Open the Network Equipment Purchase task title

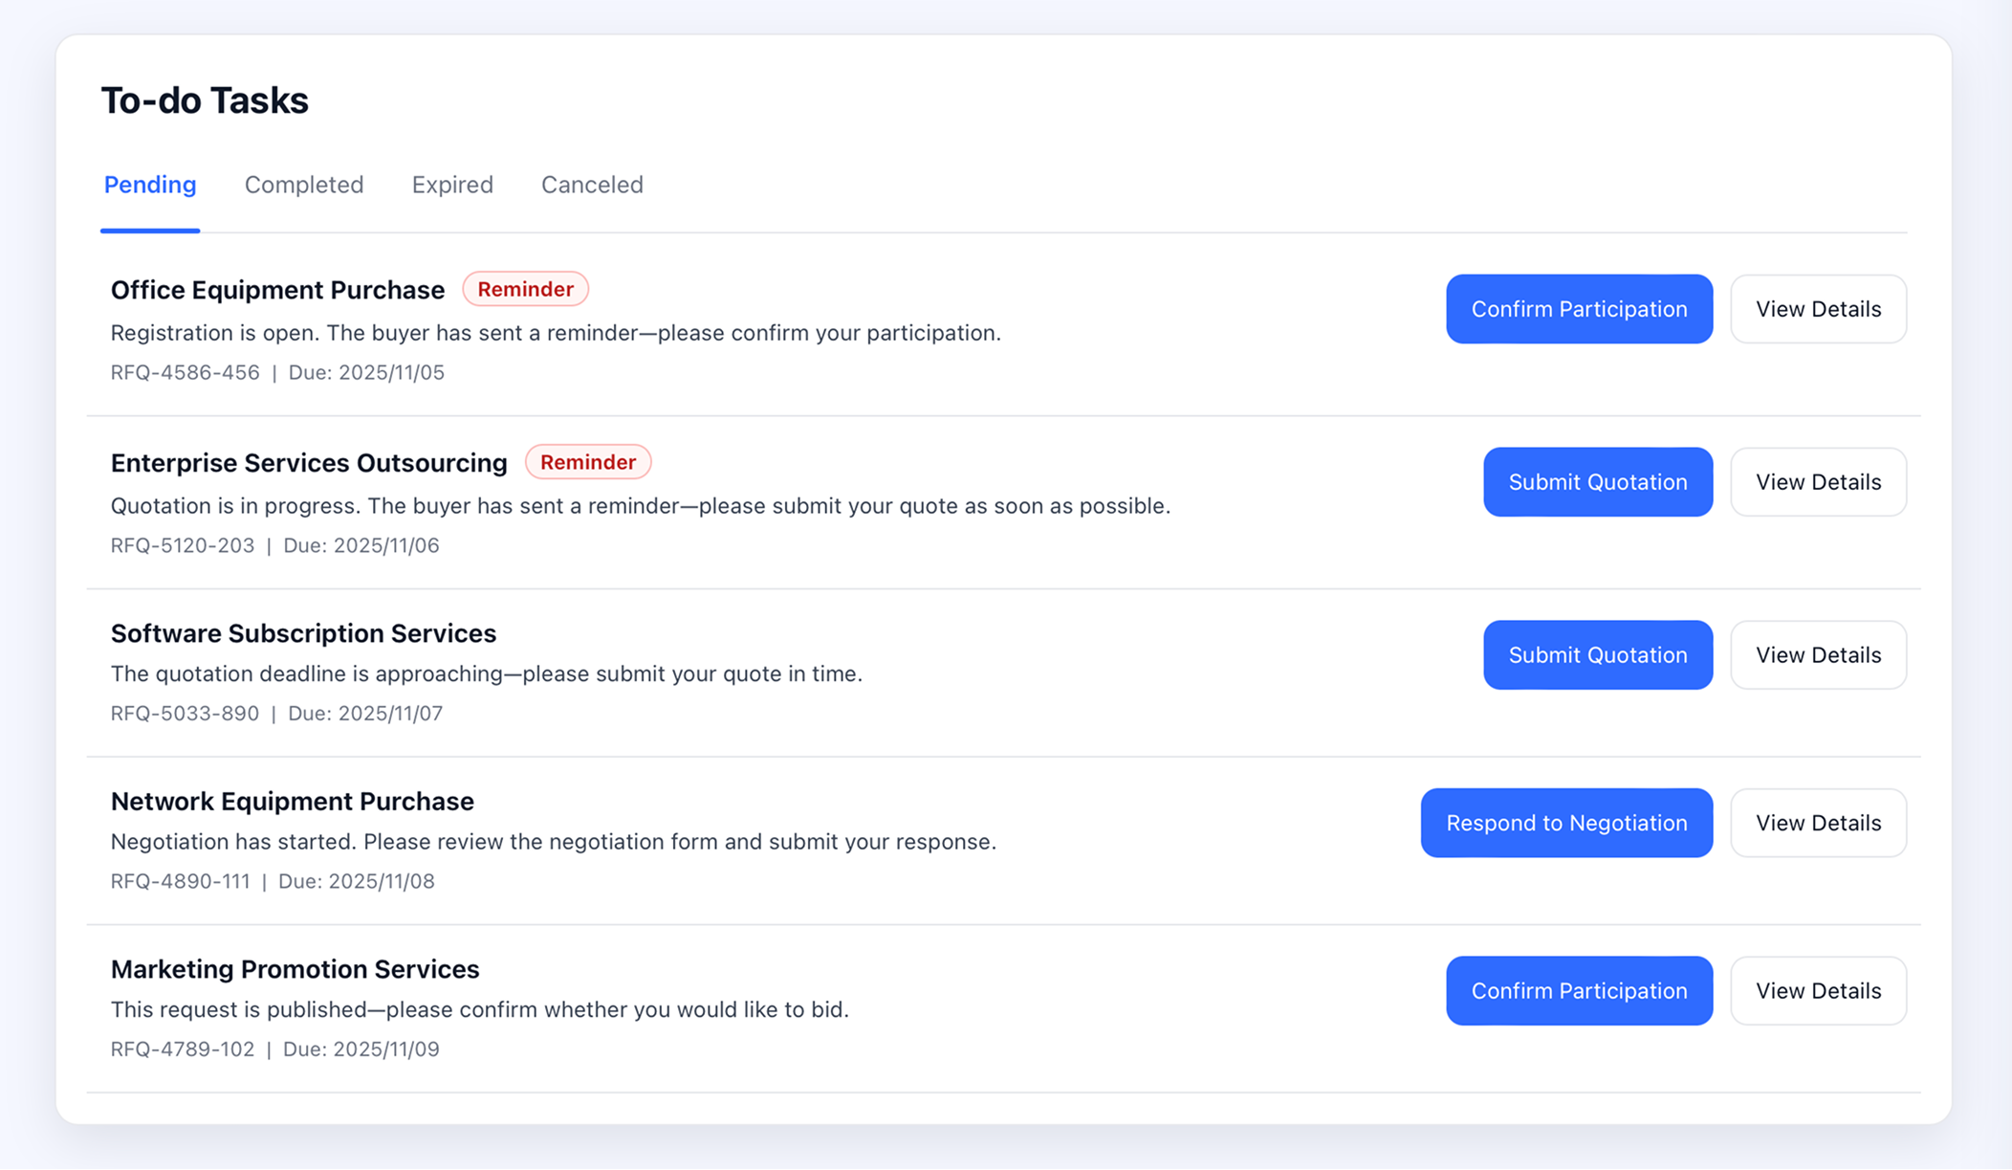click(x=293, y=801)
